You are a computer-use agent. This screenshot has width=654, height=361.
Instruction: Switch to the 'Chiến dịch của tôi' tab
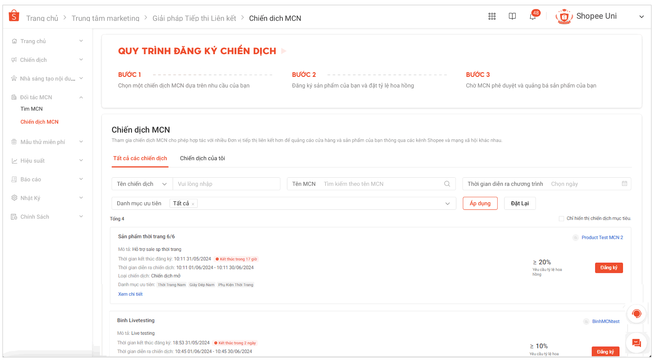click(x=202, y=158)
